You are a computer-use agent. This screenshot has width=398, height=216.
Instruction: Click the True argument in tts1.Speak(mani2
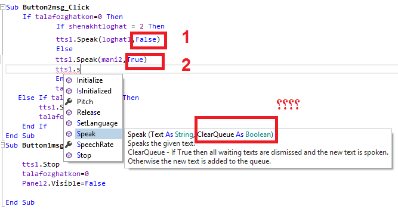[x=135, y=60]
